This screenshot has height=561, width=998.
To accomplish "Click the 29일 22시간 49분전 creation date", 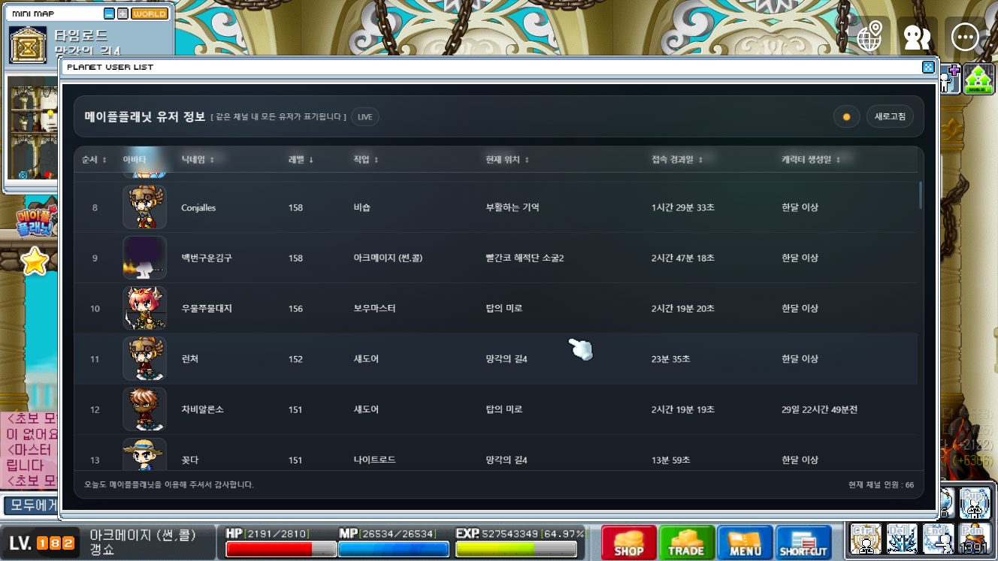I will coord(819,409).
